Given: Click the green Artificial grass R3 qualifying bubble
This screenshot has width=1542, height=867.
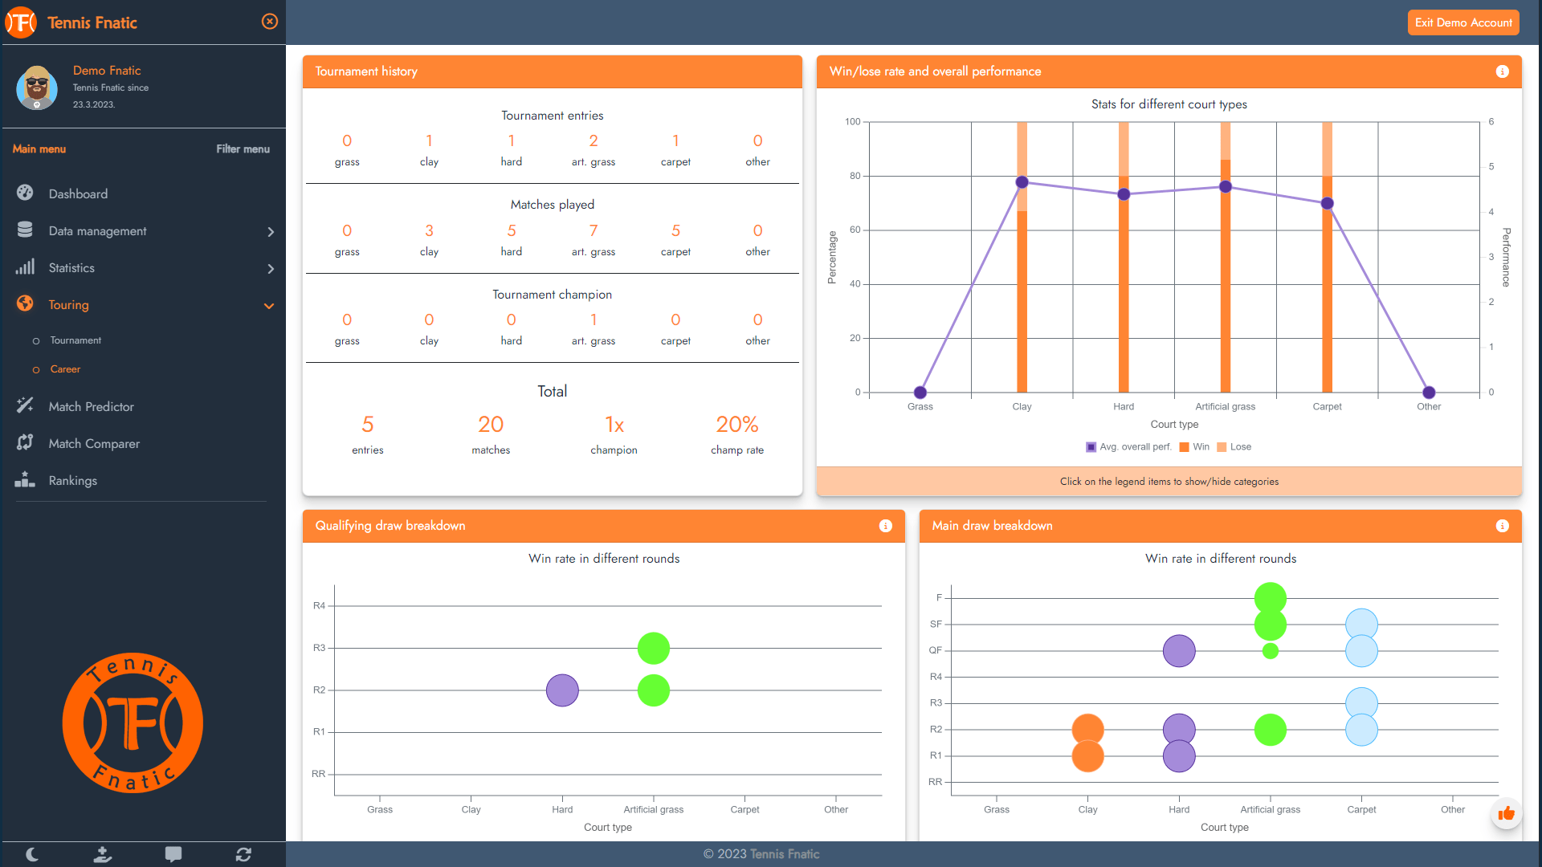Looking at the screenshot, I should coord(654,648).
